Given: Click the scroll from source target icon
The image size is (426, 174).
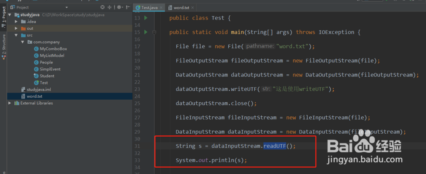Looking at the screenshot, I should (102, 7).
